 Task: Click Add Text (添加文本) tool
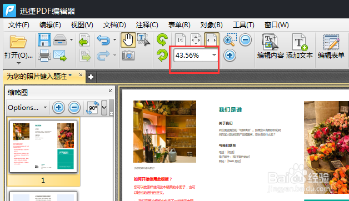[300, 47]
